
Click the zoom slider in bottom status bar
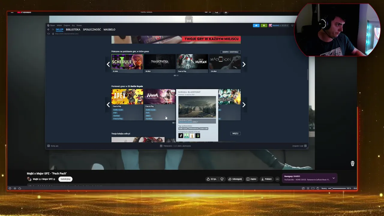pyautogui.click(x=338, y=188)
